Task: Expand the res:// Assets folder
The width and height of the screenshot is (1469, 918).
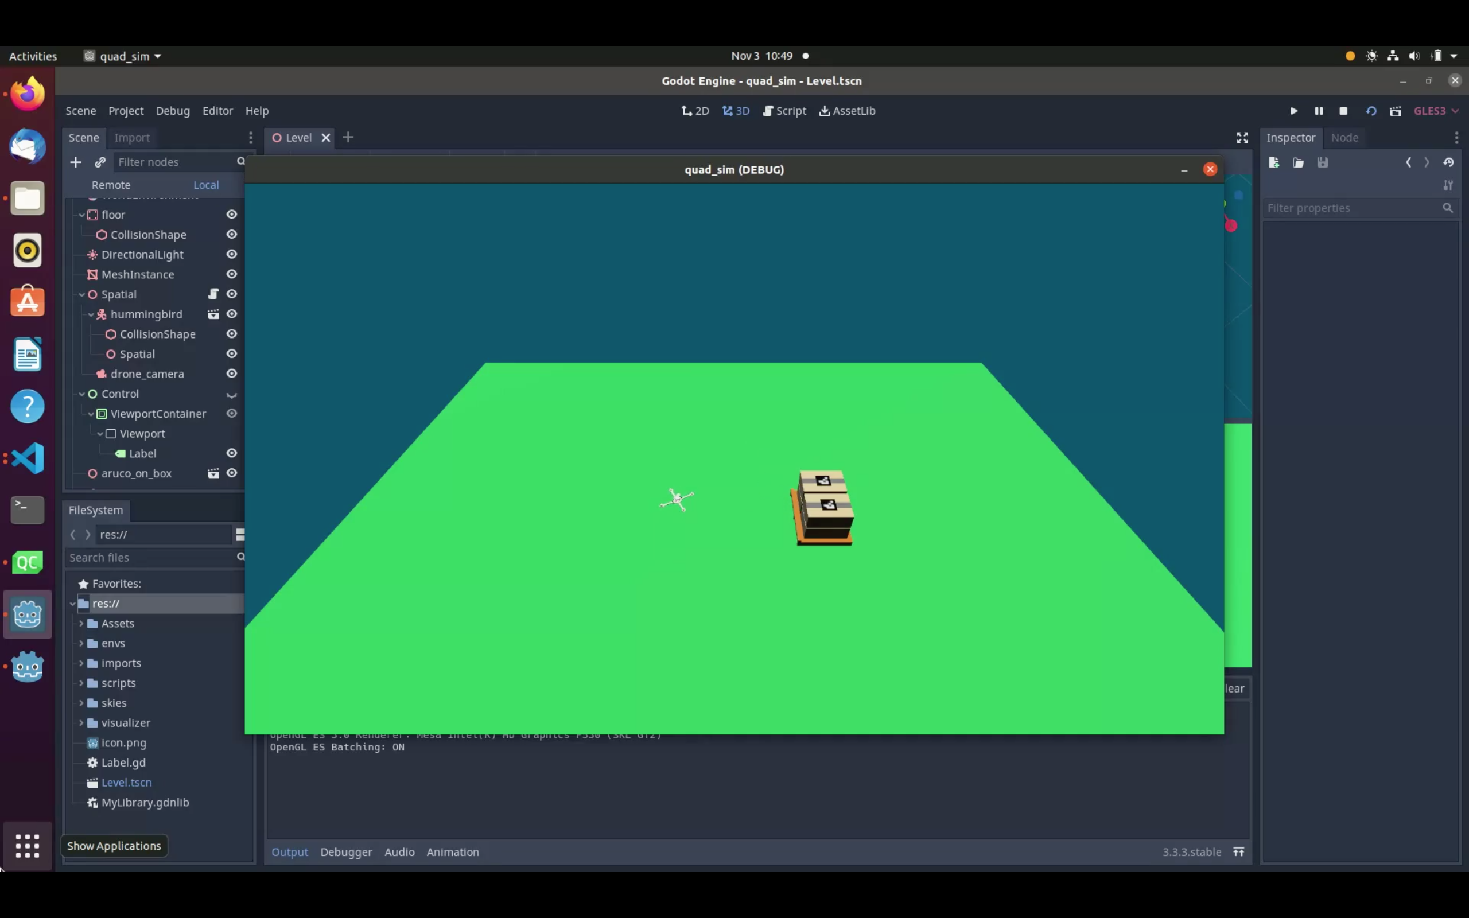Action: coord(83,623)
